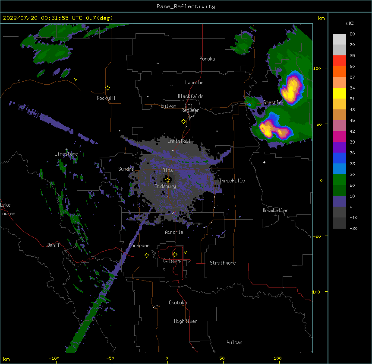372x364 pixels.
Task: Select the asterisk marker above Limestone
Action: 66,150
